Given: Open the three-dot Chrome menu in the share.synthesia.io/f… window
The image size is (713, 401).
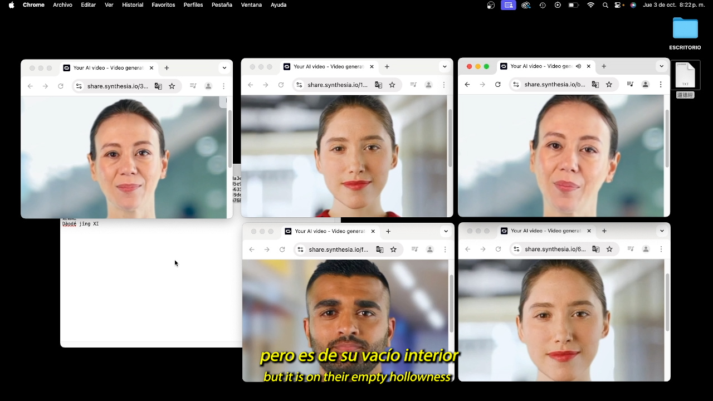Looking at the screenshot, I should pyautogui.click(x=445, y=250).
